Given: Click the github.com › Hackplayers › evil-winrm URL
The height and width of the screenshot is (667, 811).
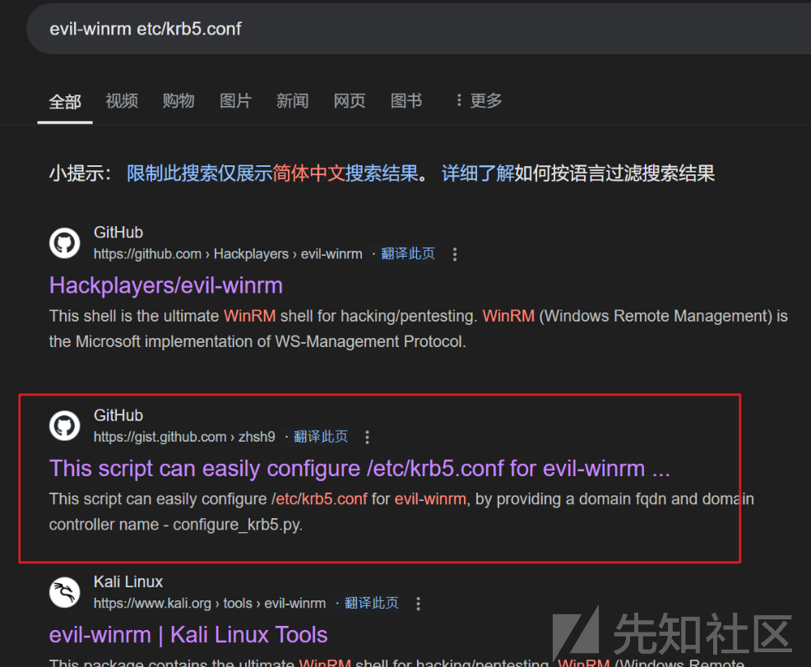Looking at the screenshot, I should tap(228, 254).
